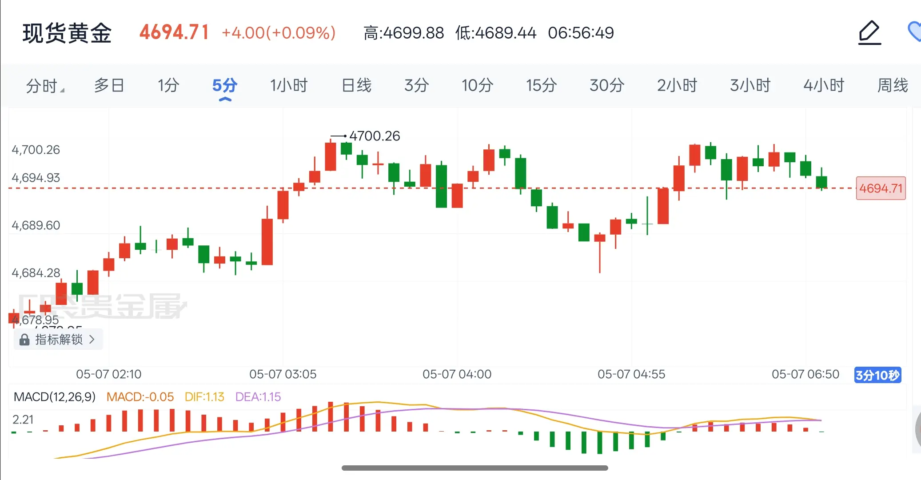Tap the current price 4694.71 in header
The height and width of the screenshot is (480, 921).
click(x=174, y=32)
